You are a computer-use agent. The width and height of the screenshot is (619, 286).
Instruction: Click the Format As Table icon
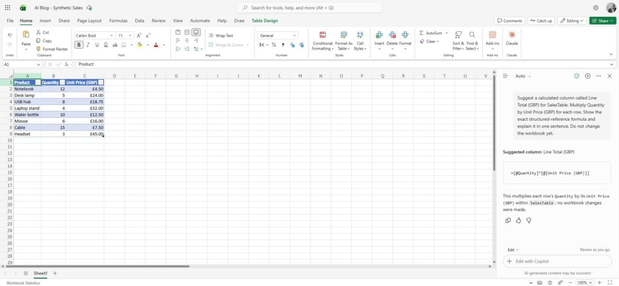point(344,35)
